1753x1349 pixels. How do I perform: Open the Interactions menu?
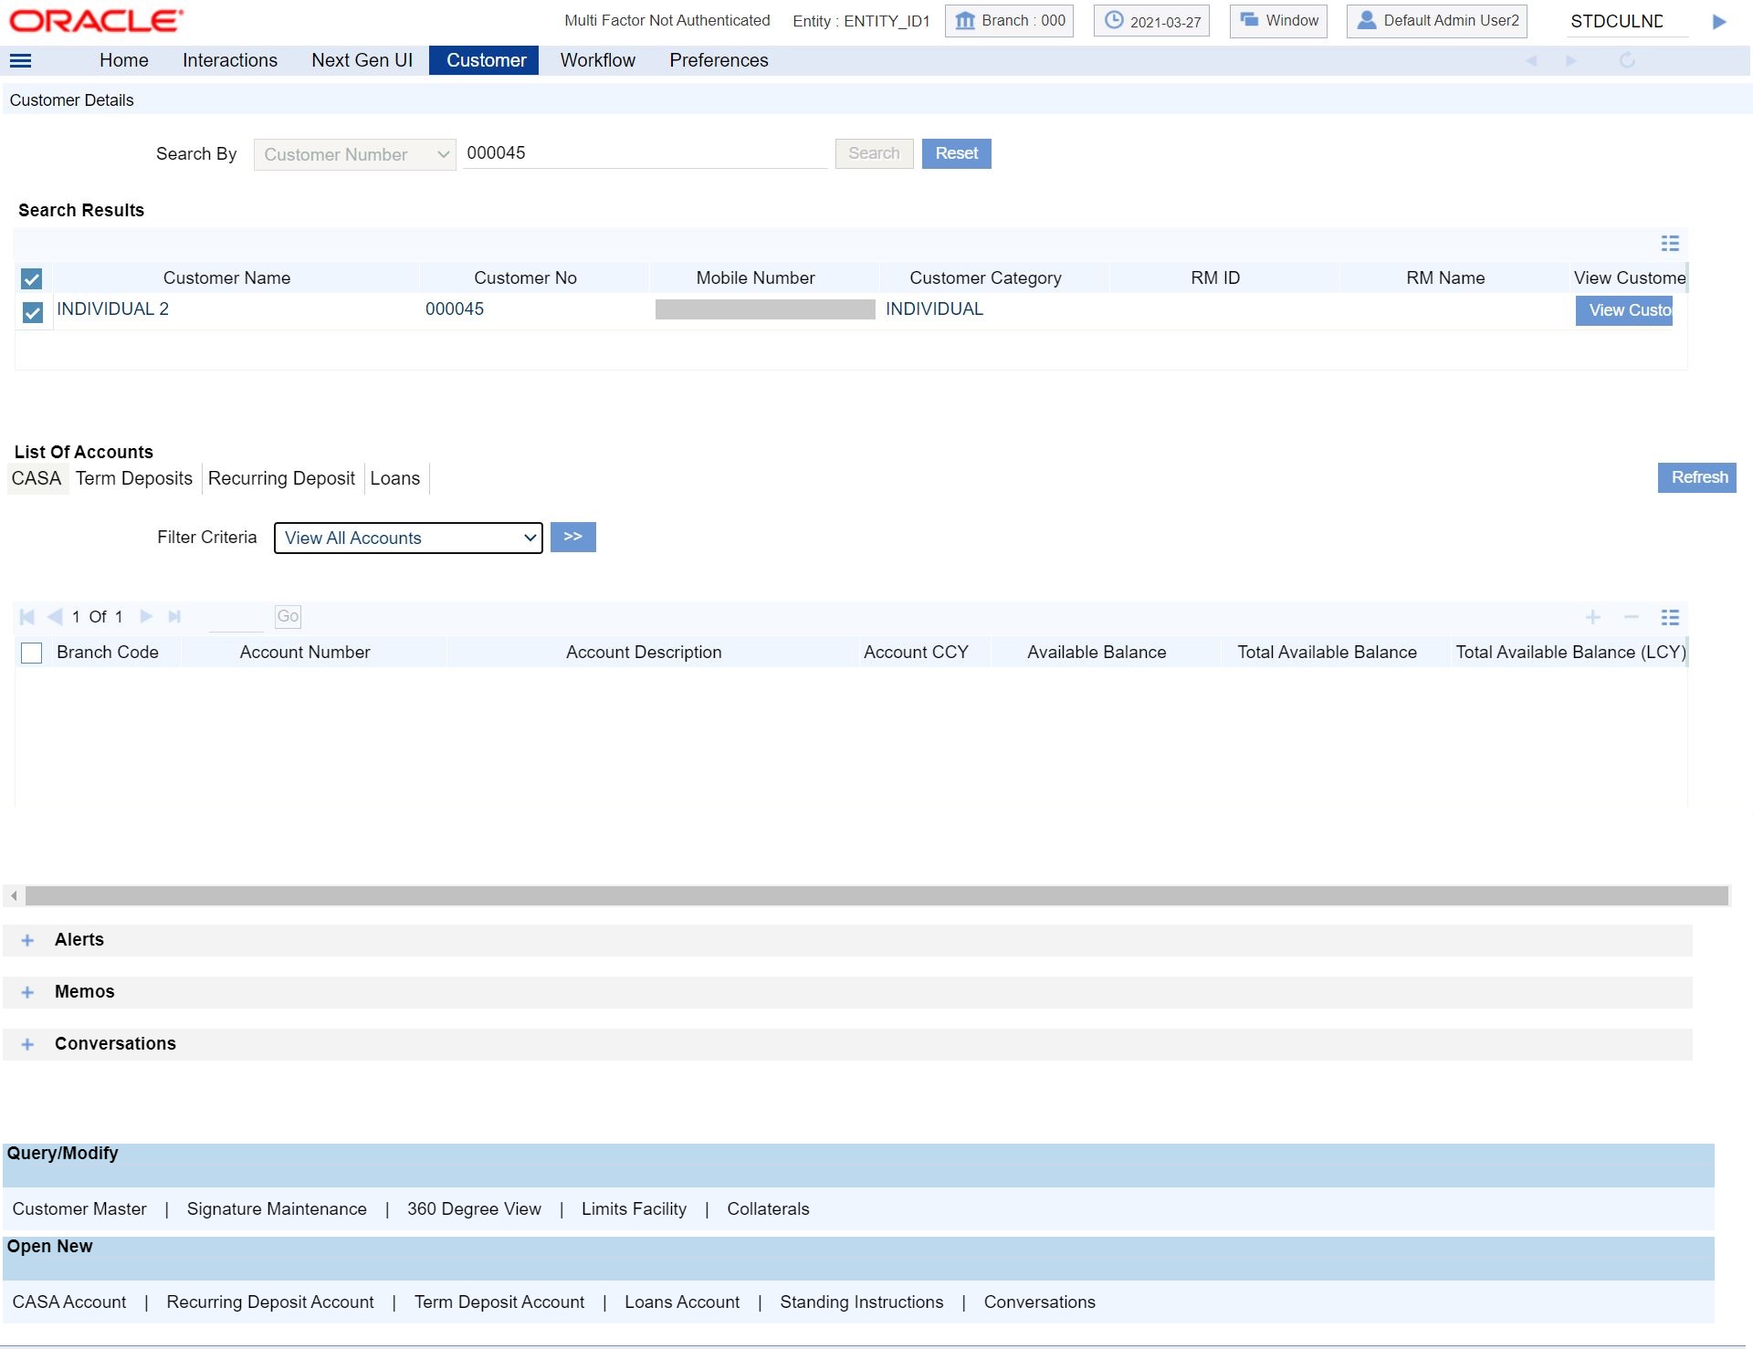(x=230, y=61)
